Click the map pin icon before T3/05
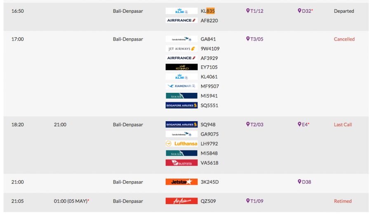Viewport: 371px width, 214px height. pos(248,39)
